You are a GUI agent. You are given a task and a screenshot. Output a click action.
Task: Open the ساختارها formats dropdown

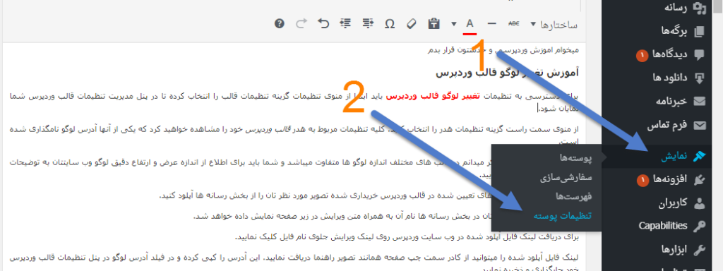554,25
